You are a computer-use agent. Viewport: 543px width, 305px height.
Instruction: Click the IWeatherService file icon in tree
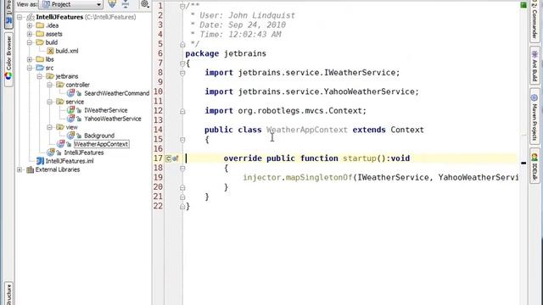[71, 110]
